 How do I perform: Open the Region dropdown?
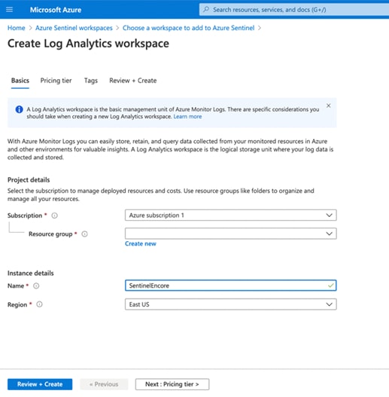pos(231,304)
